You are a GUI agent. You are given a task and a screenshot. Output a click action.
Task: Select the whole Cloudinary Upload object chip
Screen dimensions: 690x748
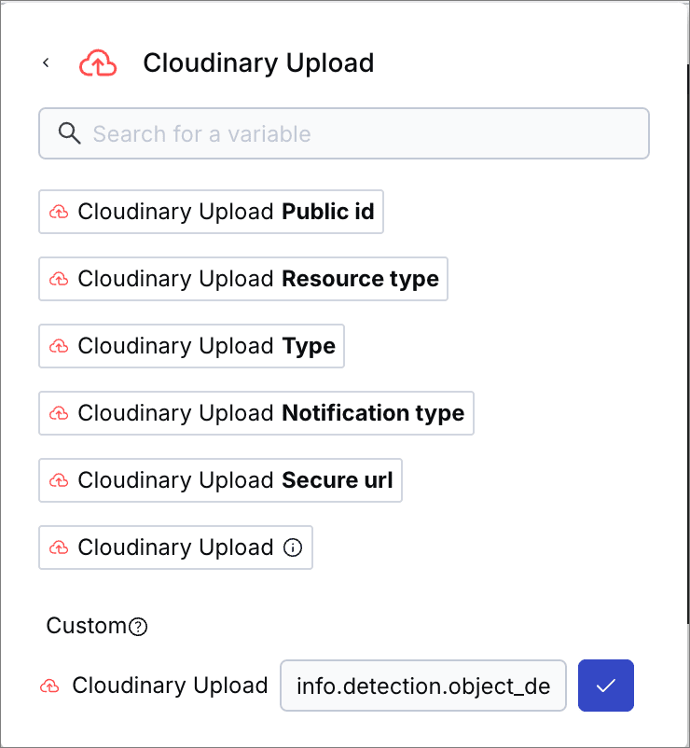[175, 547]
